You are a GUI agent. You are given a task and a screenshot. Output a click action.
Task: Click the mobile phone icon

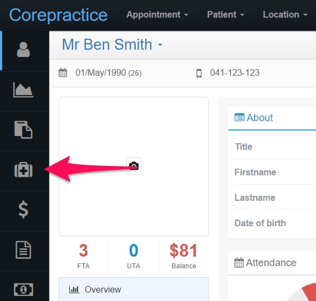tap(199, 73)
